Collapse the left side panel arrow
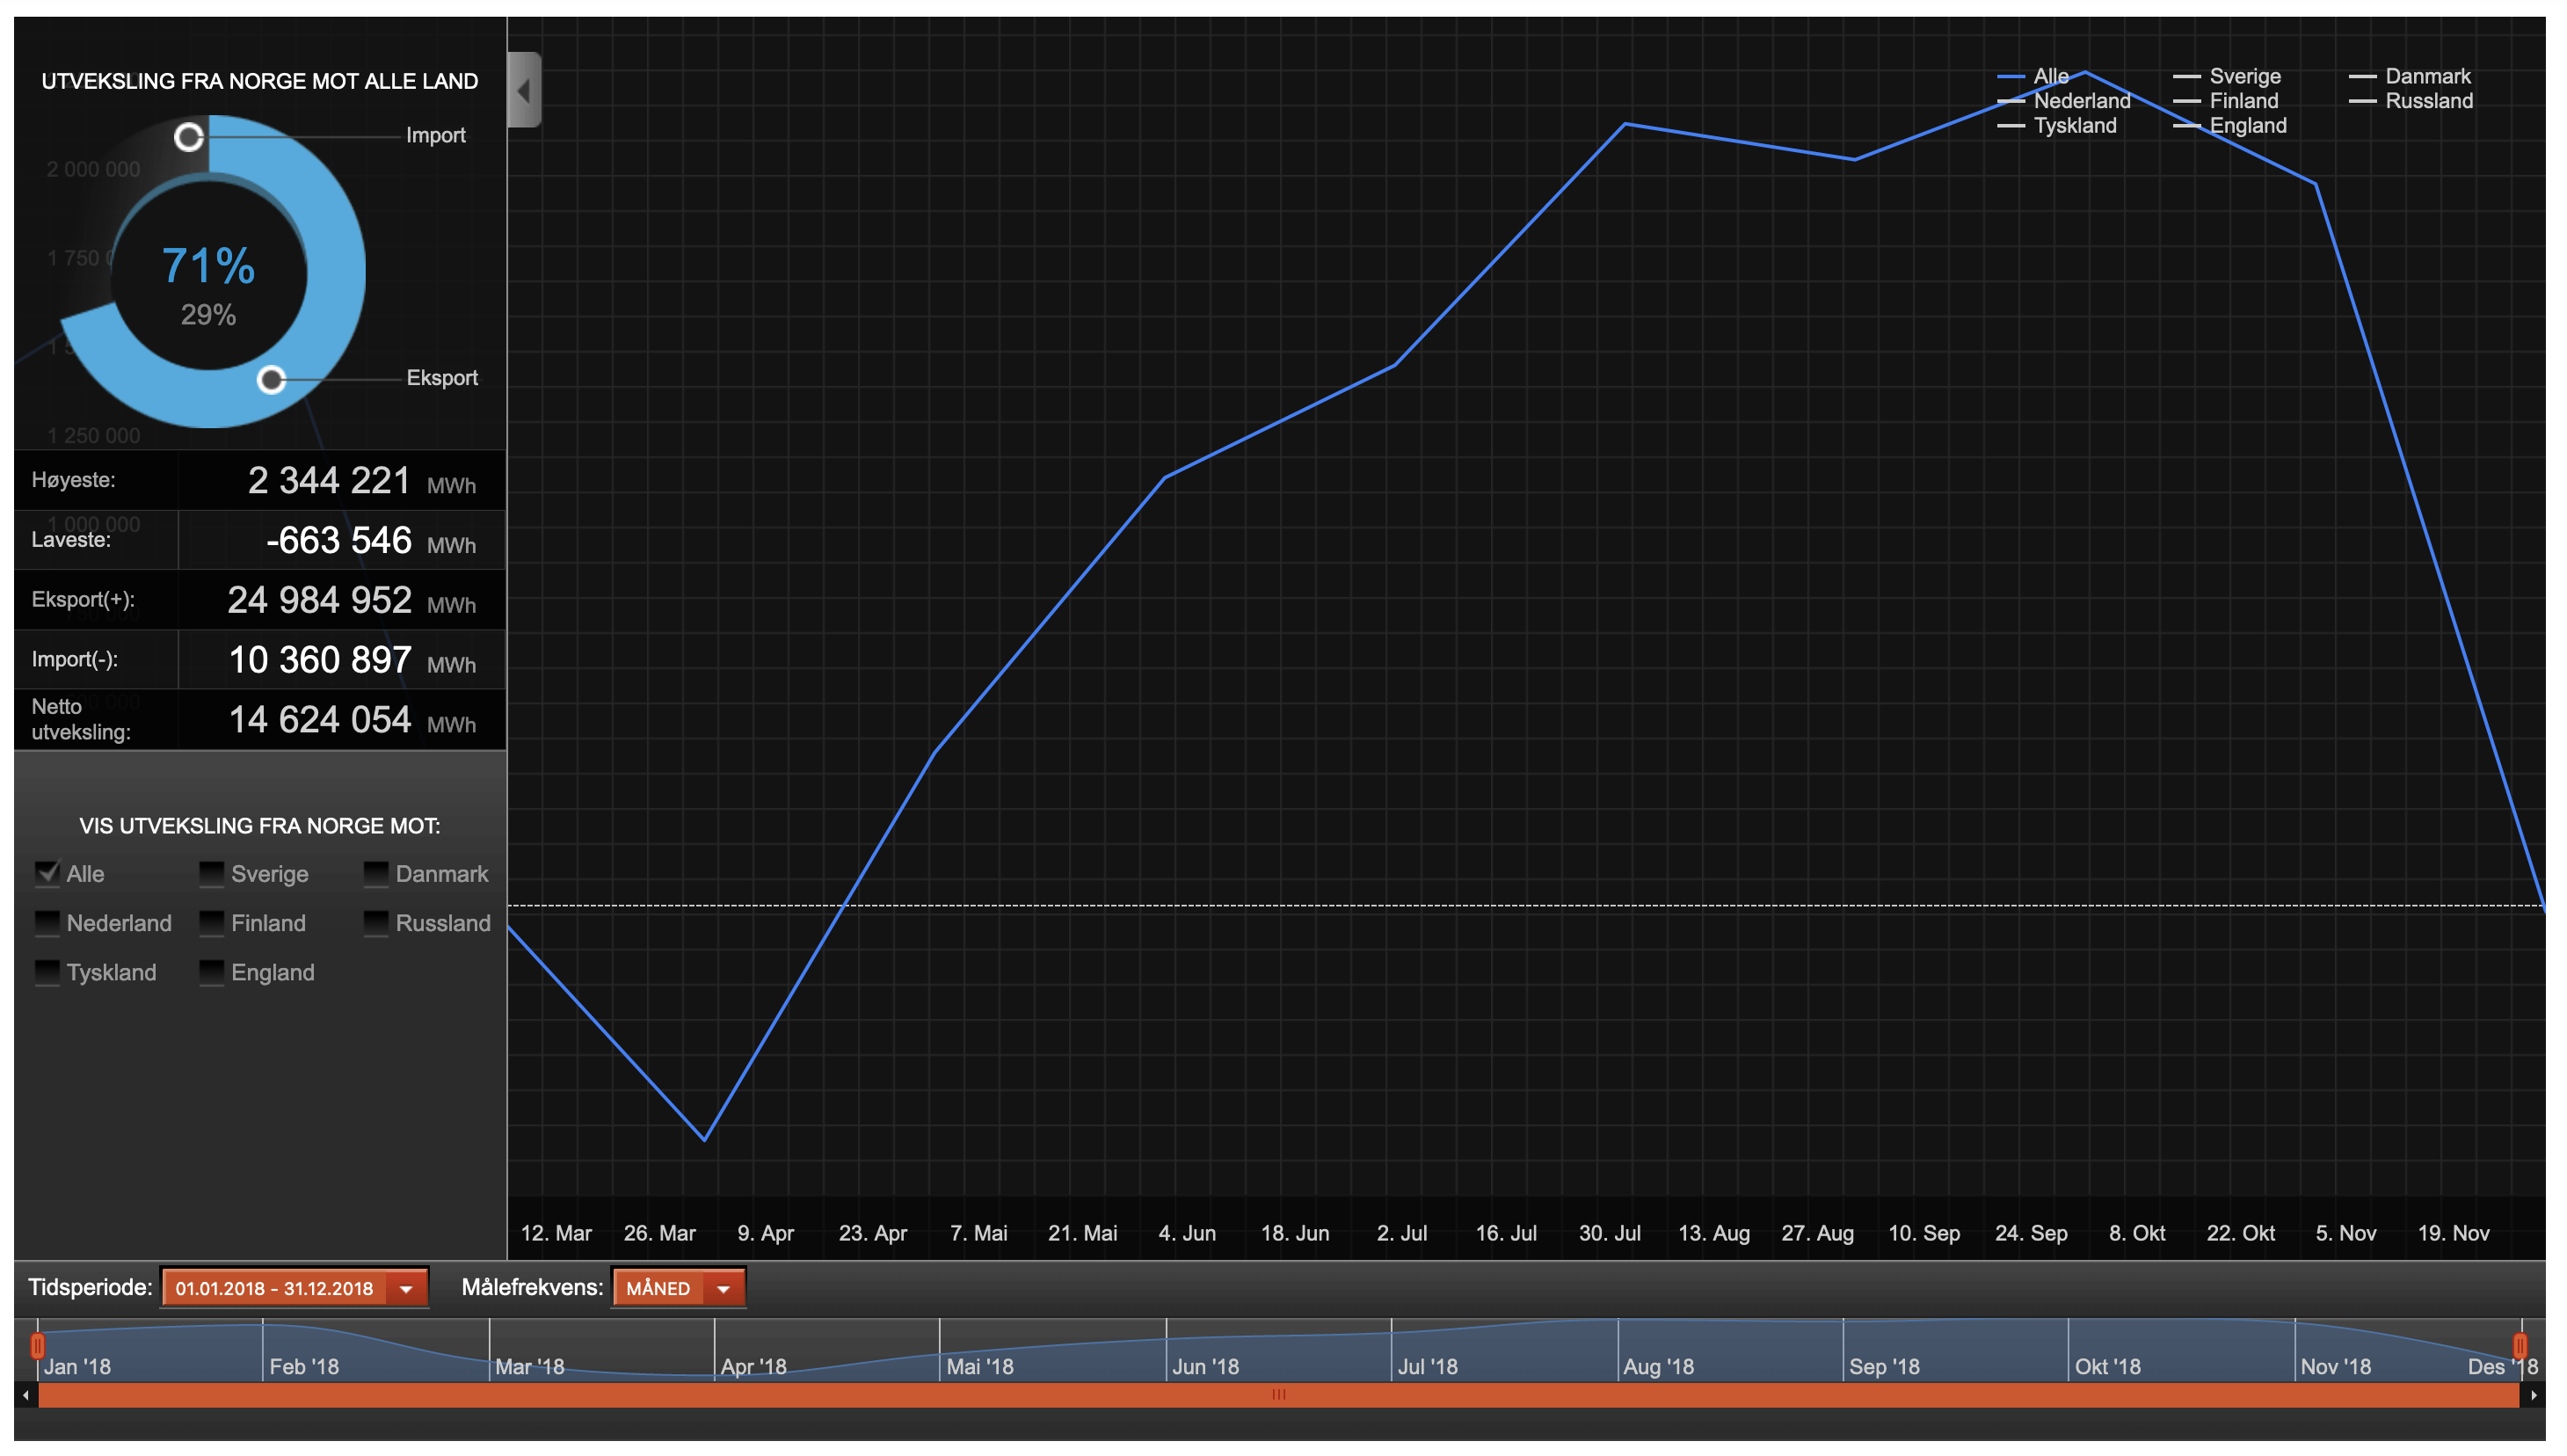 point(524,91)
